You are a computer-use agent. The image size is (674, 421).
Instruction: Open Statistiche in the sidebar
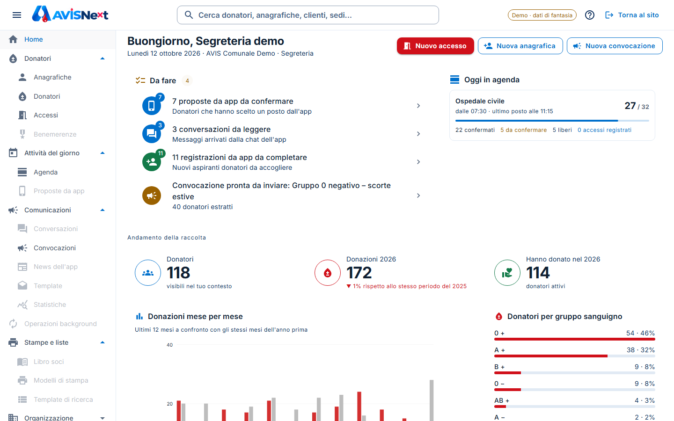pos(58,305)
